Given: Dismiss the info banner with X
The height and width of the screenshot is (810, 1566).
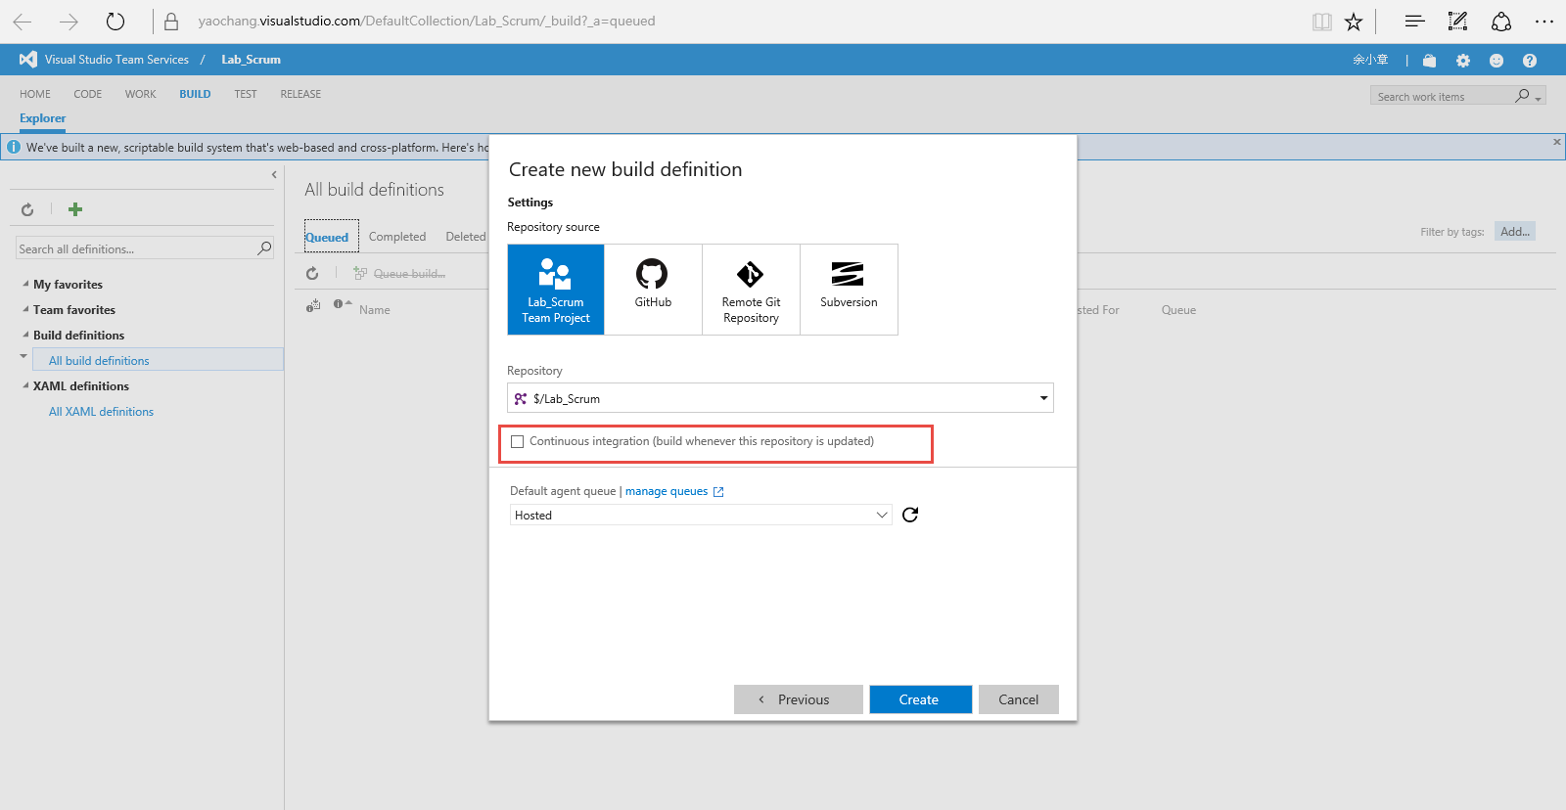Looking at the screenshot, I should pyautogui.click(x=1556, y=143).
